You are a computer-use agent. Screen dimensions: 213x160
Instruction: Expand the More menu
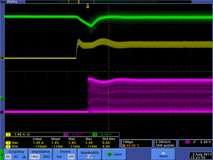[x=163, y=155]
